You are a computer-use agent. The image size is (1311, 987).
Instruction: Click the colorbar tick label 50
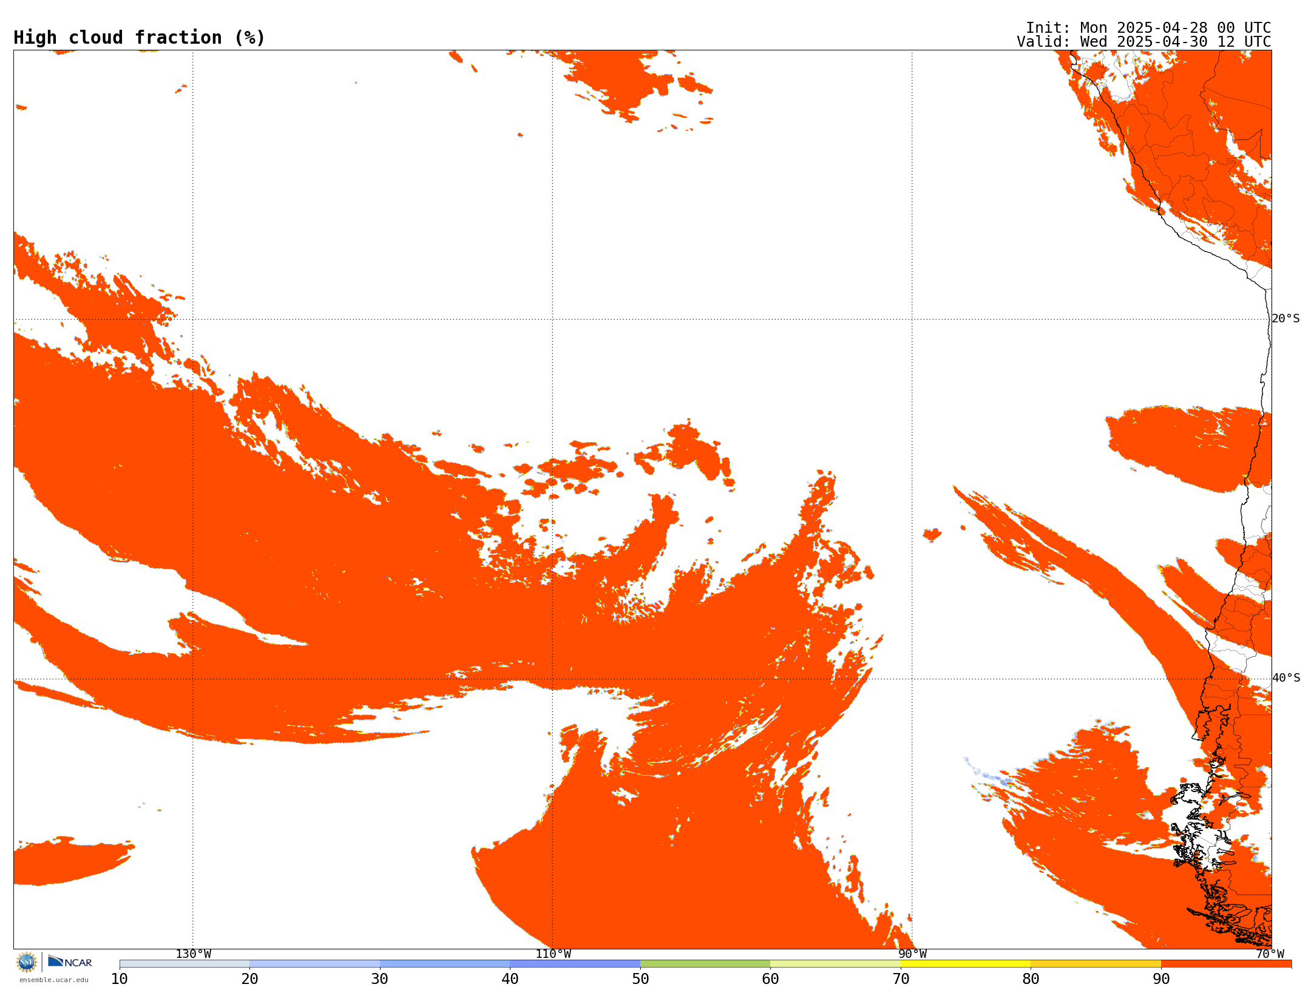click(x=640, y=979)
